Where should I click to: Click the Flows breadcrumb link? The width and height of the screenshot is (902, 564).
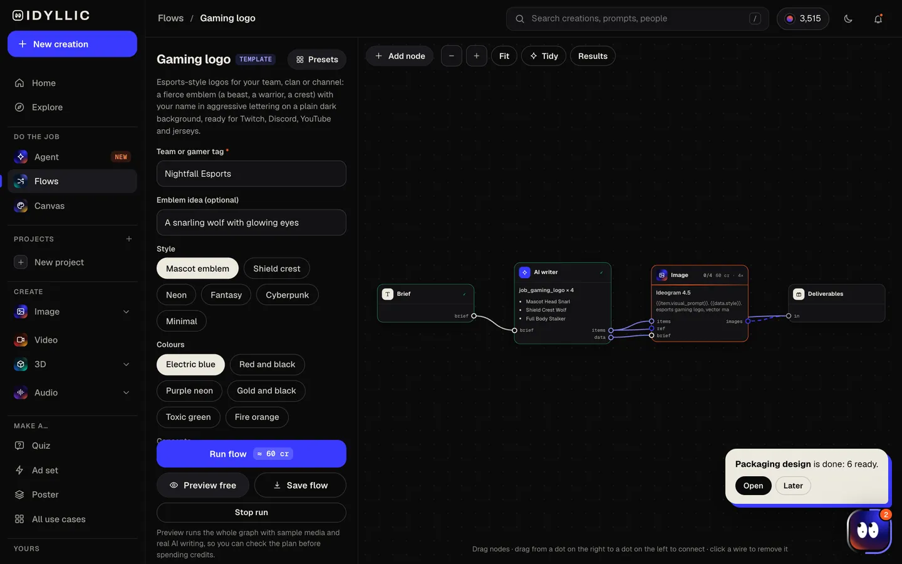point(170,18)
